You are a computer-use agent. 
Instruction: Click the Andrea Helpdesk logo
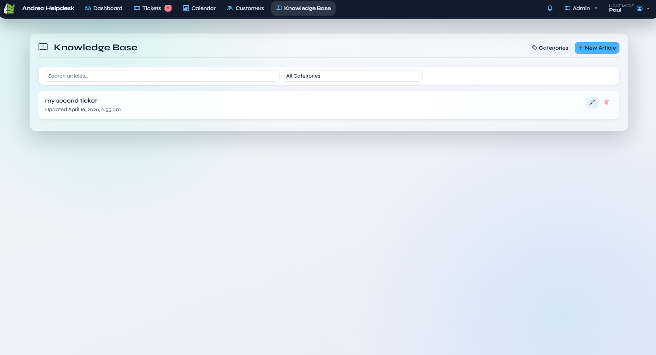click(x=9, y=8)
